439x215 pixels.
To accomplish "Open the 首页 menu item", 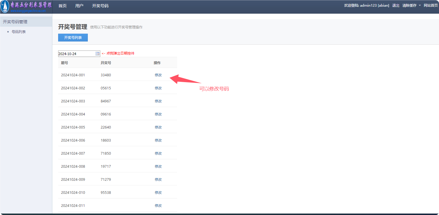I will 63,6.
